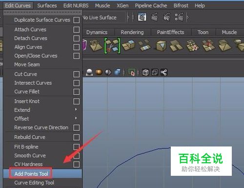
Task: Expand the Offset submenu
Action: 76,118
